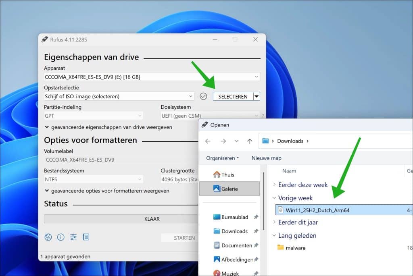Open Rufus settings sliders icon
This screenshot has height=276, width=413.
[73, 237]
